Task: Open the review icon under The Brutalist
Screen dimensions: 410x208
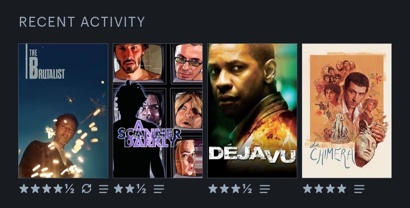Action: tap(104, 189)
